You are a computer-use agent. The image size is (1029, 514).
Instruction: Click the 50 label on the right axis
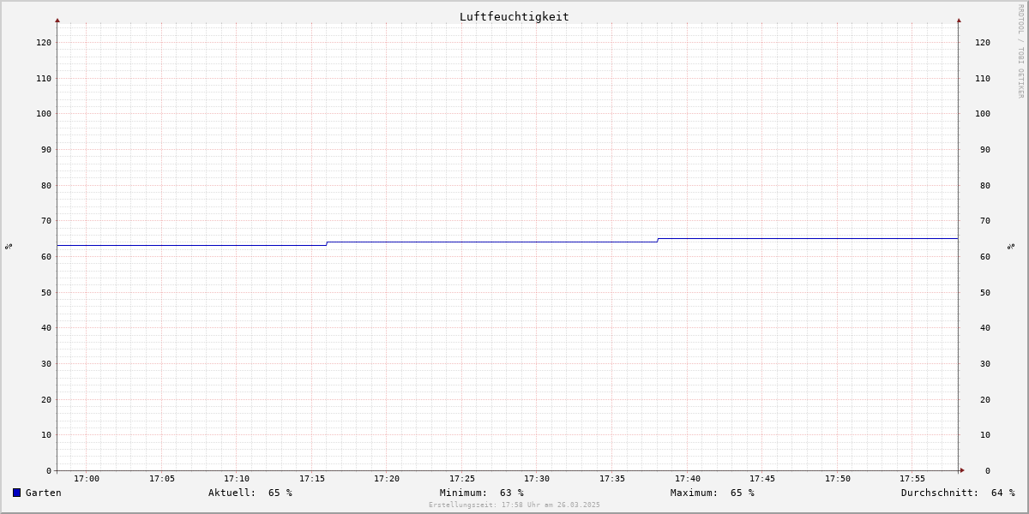pos(985,293)
